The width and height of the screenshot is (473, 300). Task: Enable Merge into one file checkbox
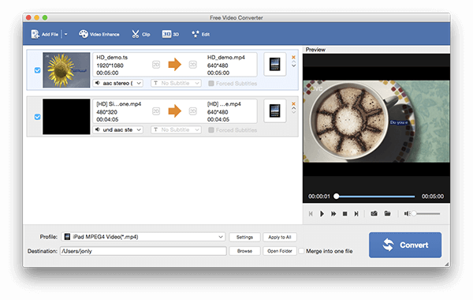point(301,251)
